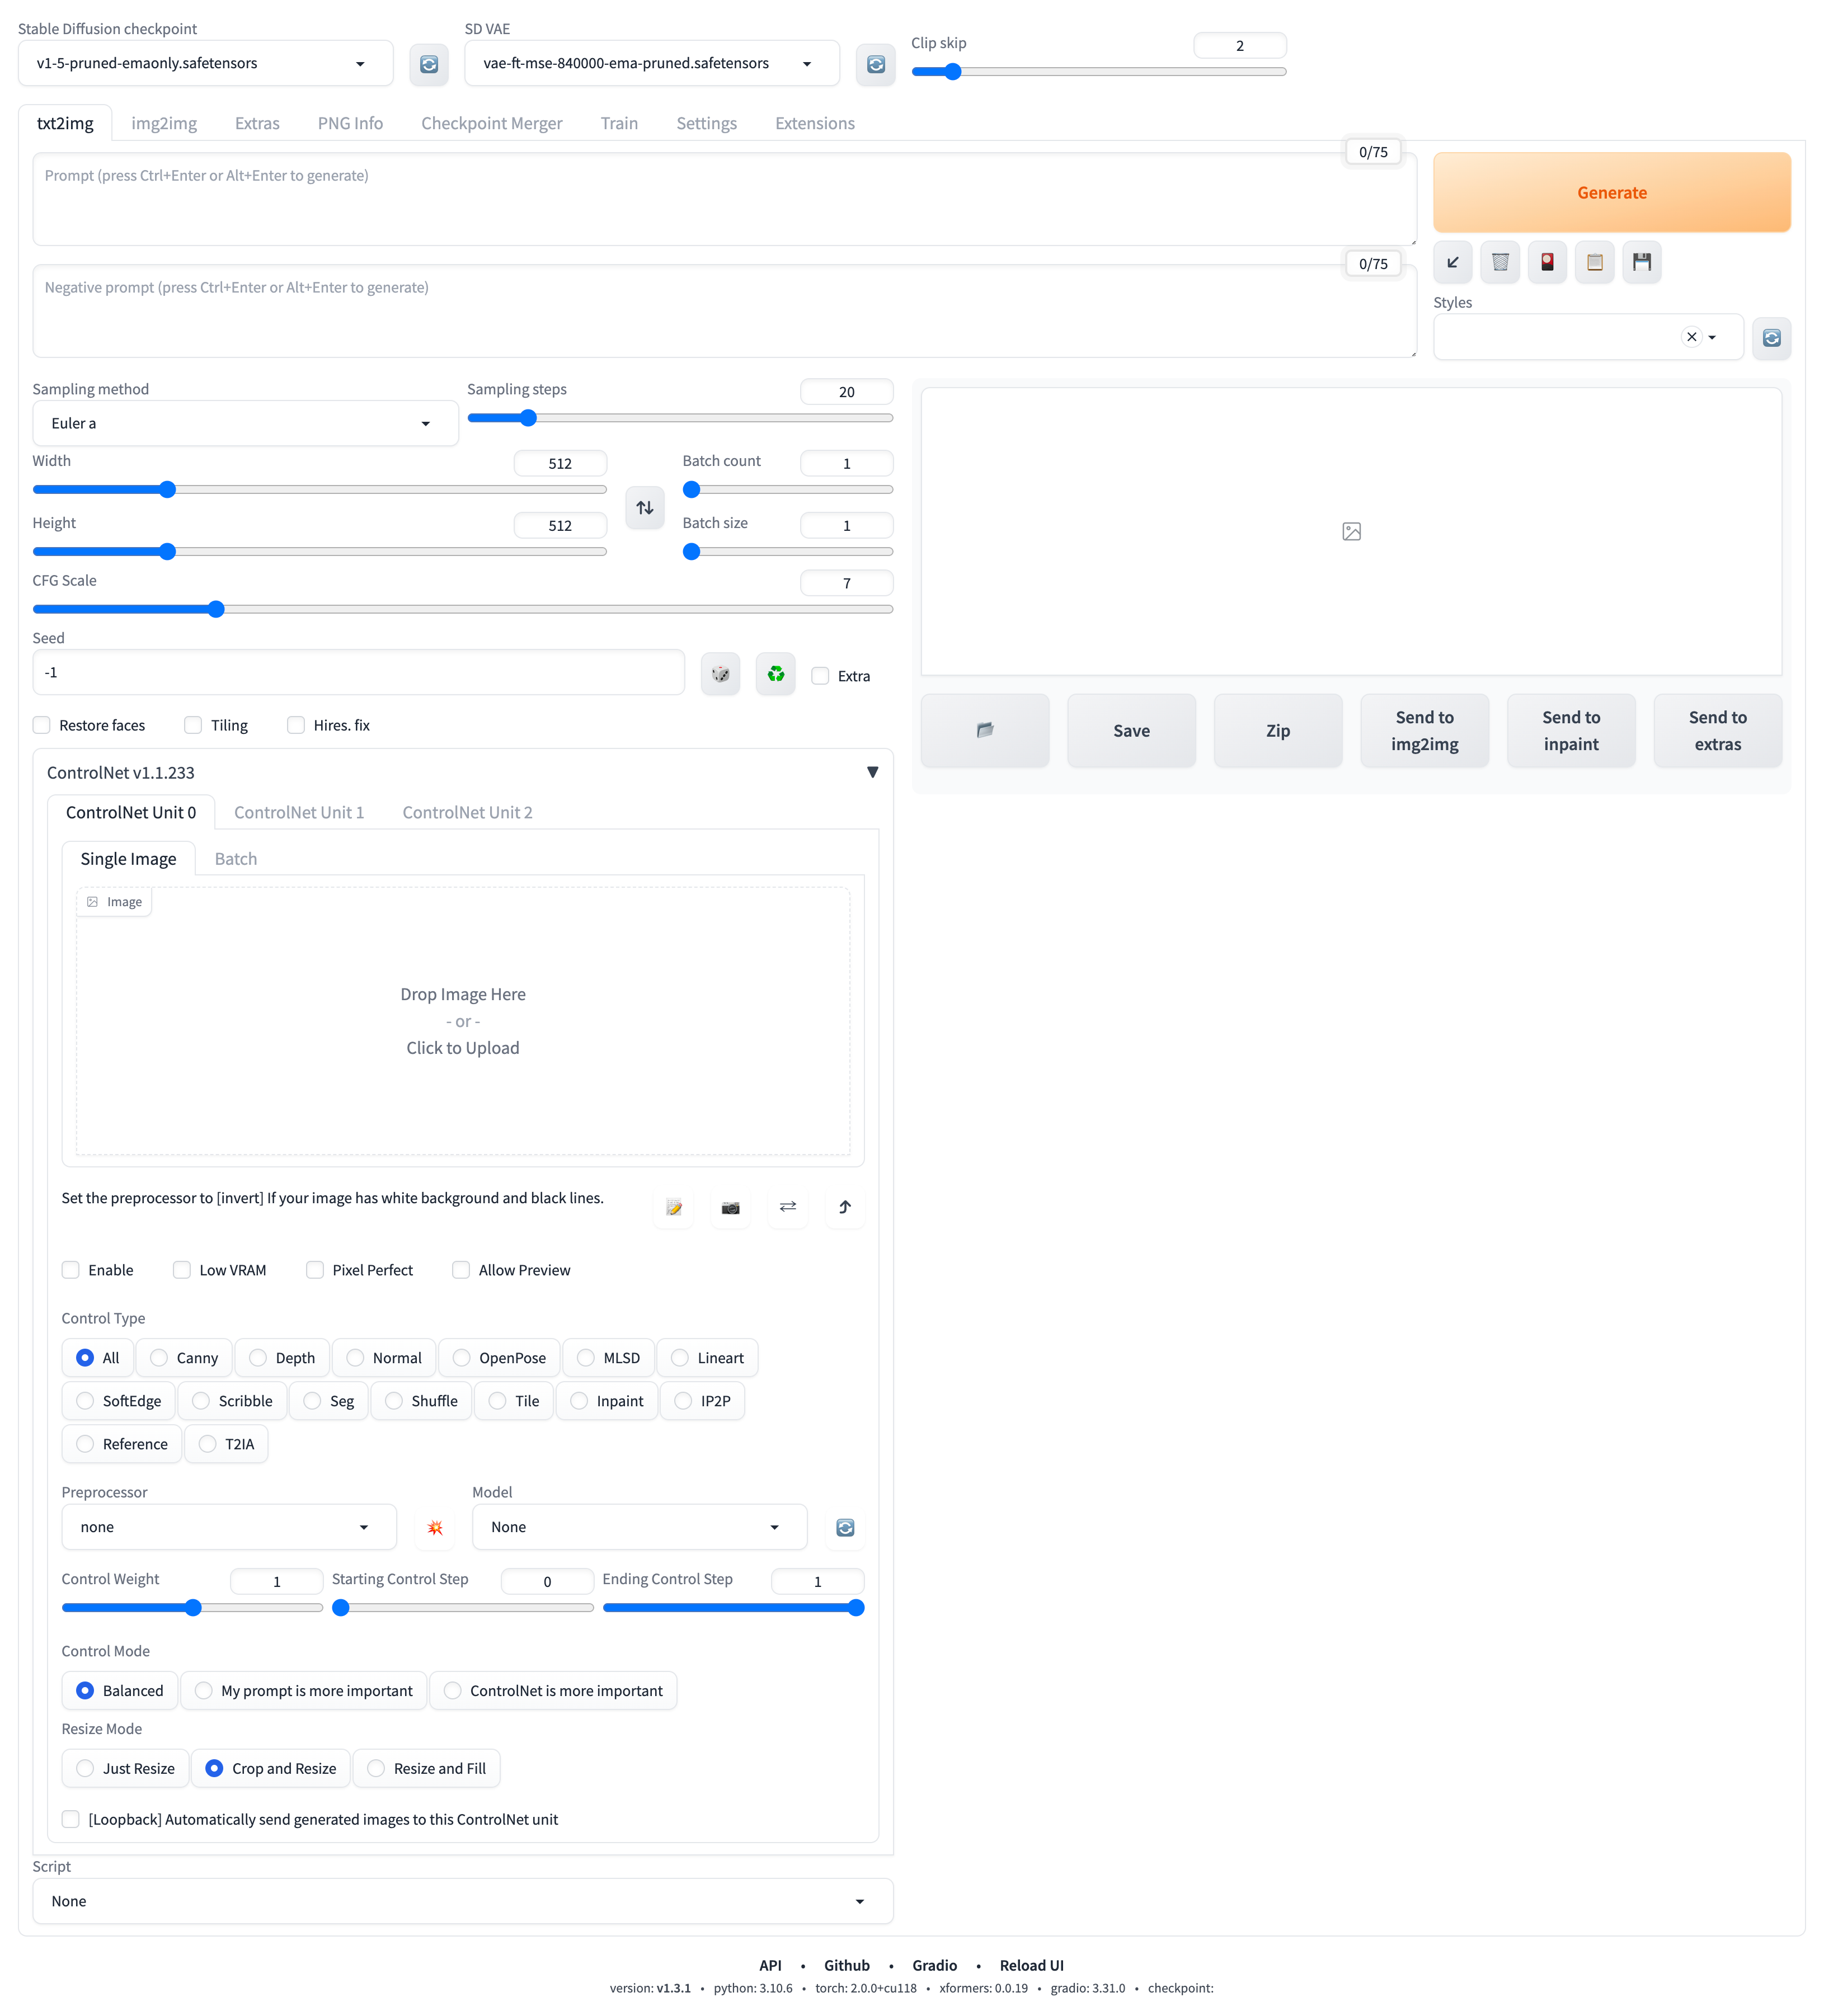Click the run preprocessor explosion icon

(435, 1527)
